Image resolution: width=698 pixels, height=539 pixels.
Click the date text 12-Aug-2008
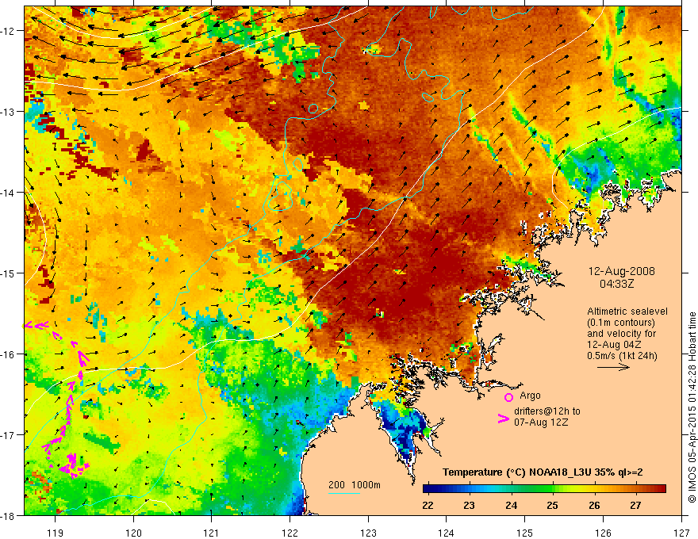pyautogui.click(x=621, y=271)
